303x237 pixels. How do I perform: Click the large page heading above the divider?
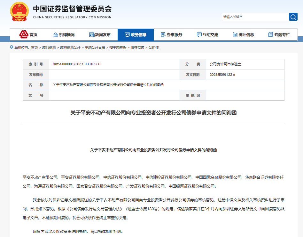pyautogui.click(x=153, y=113)
